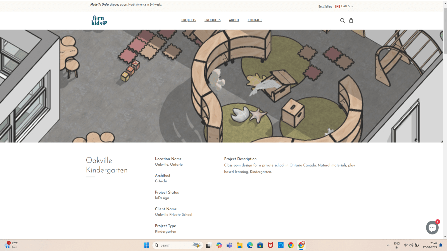447x251 pixels.
Task: Open the site search icon
Action: pos(342,20)
